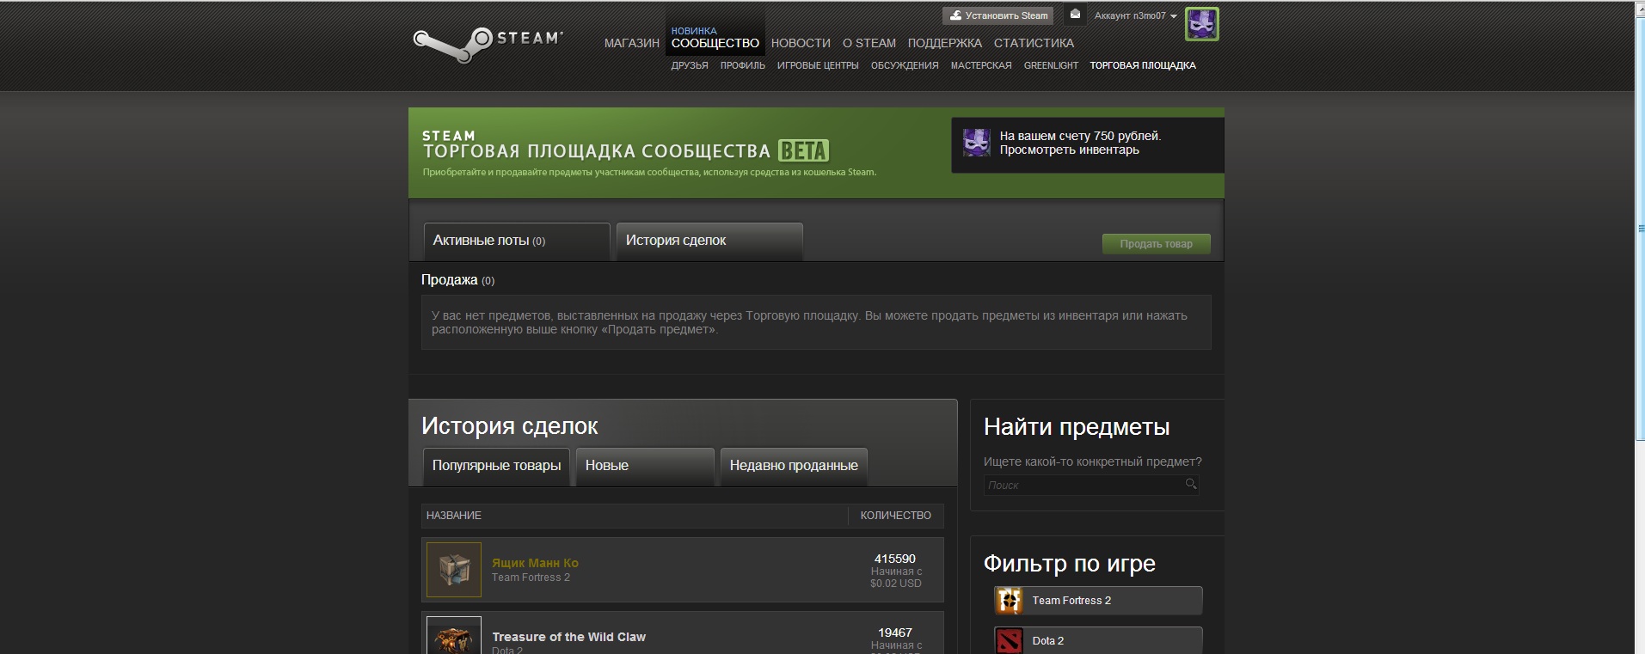The height and width of the screenshot is (654, 1645).
Task: Click the Dota 2 filter icon
Action: [x=1009, y=640]
